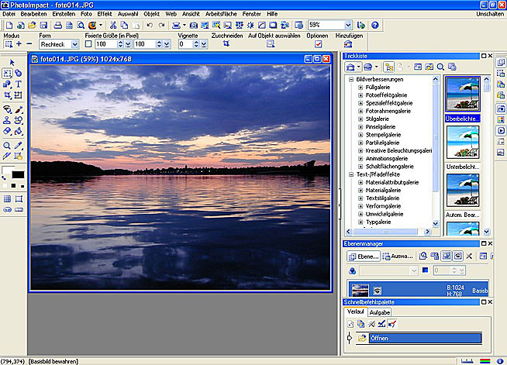Pick the Paintbrush tool

pos(19,110)
